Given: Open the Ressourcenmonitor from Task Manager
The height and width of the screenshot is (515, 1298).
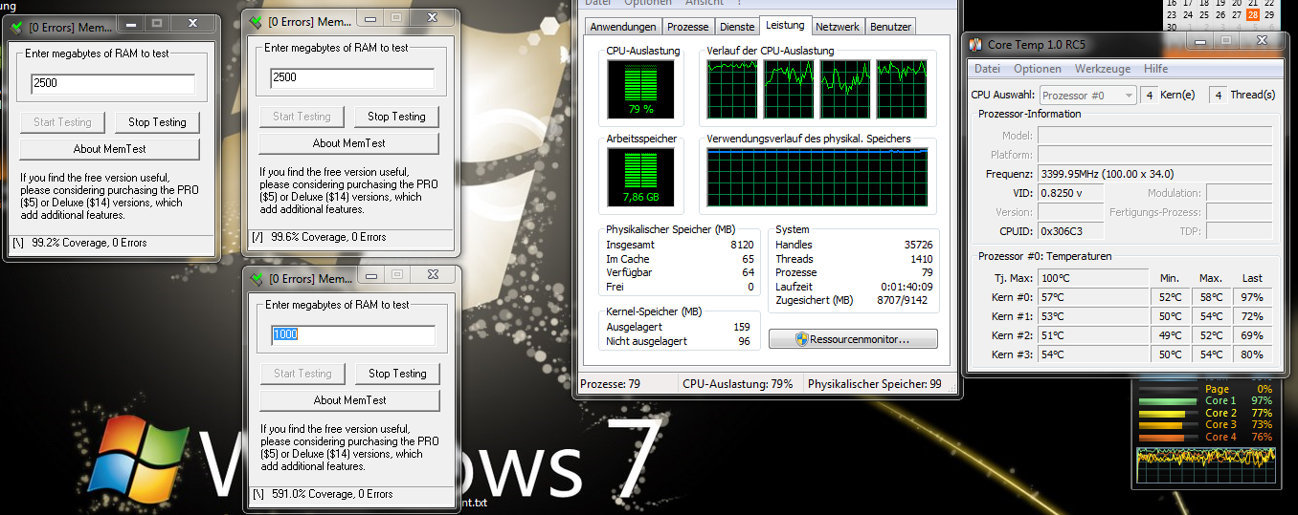Looking at the screenshot, I should pyautogui.click(x=853, y=339).
